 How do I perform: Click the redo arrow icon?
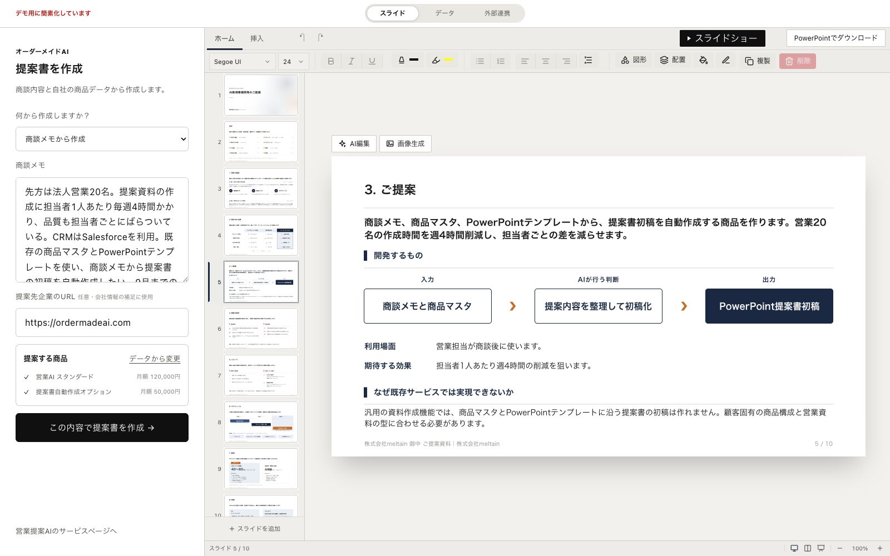pos(320,38)
